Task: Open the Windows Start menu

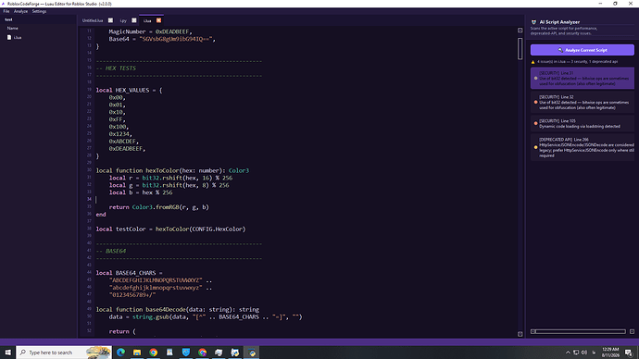Action: [7, 353]
